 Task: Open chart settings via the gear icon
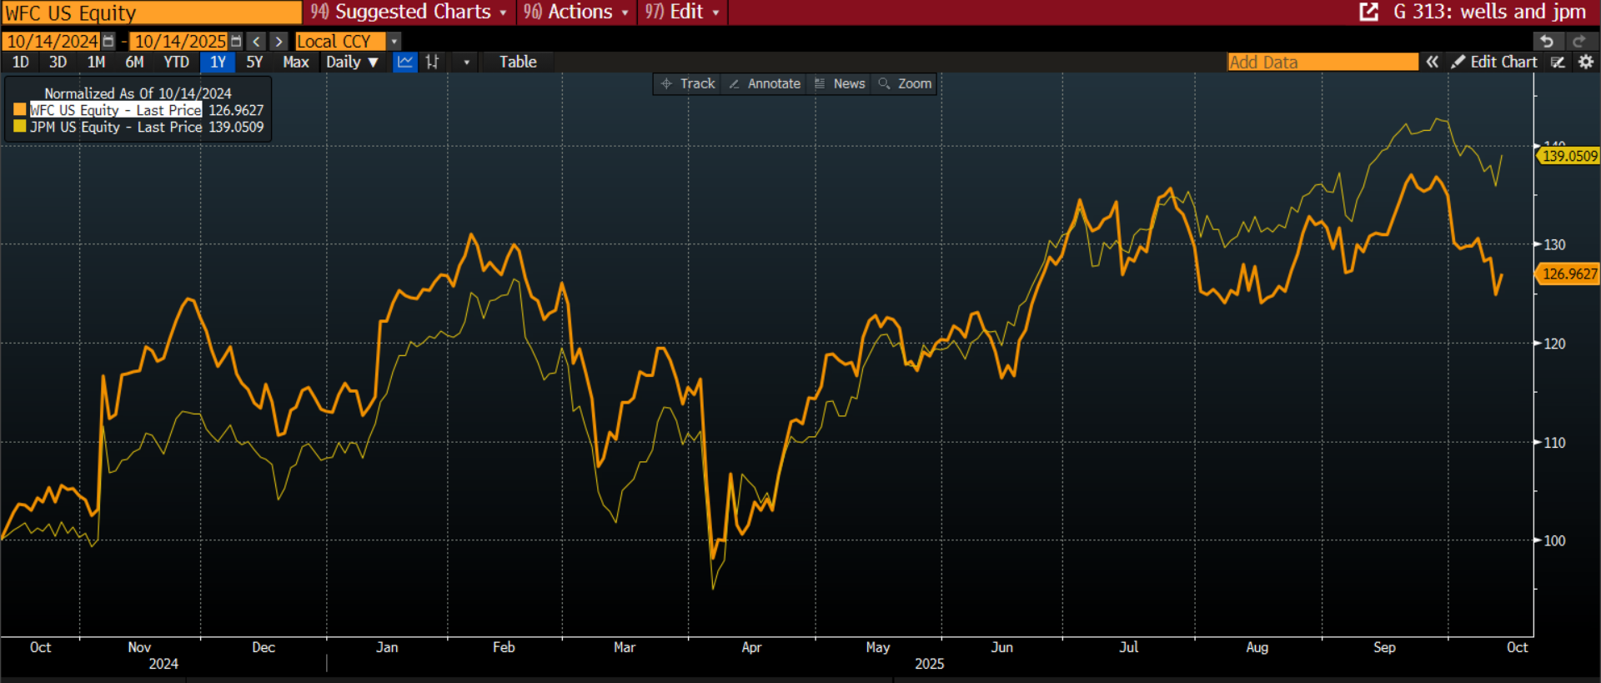tap(1585, 62)
